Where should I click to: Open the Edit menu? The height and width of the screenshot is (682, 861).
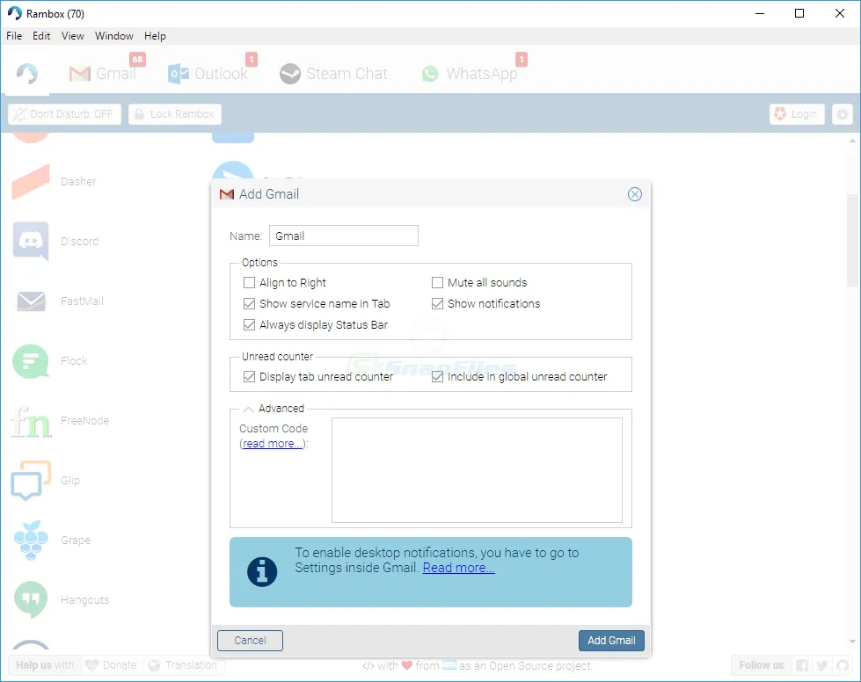pos(41,36)
